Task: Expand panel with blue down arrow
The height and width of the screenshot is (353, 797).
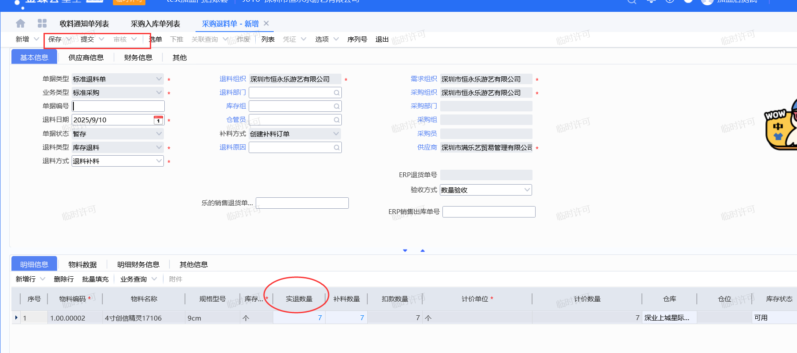Action: pyautogui.click(x=405, y=251)
